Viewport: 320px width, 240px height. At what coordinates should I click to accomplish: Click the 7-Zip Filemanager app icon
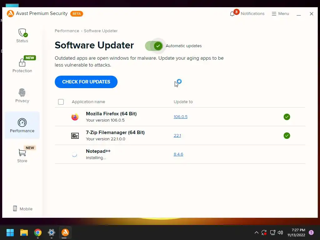click(75, 136)
